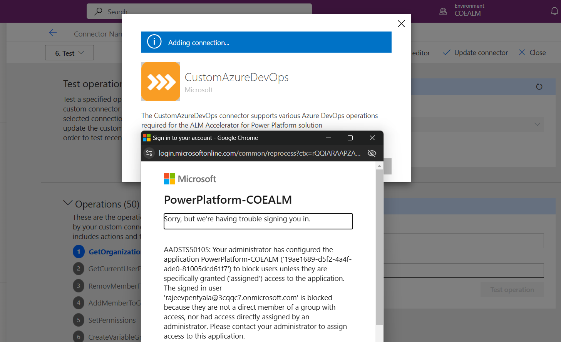
Task: Click the back arrow next to Connector Name
Action: click(x=53, y=33)
